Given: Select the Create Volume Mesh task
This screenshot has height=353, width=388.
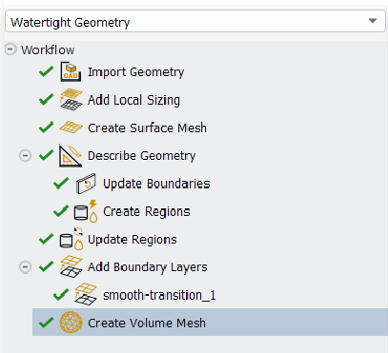Looking at the screenshot, I should (x=210, y=323).
